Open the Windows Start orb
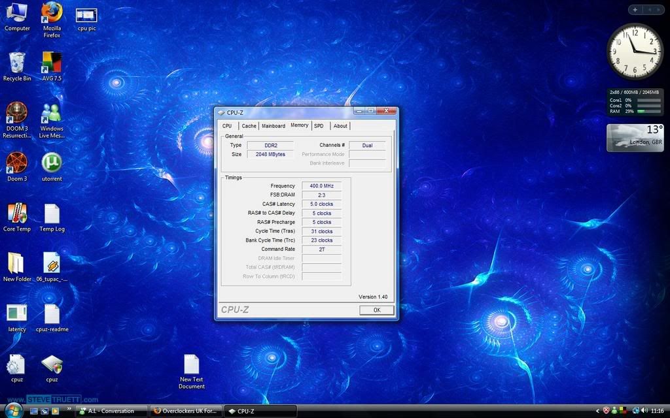The height and width of the screenshot is (418, 670). [x=13, y=410]
